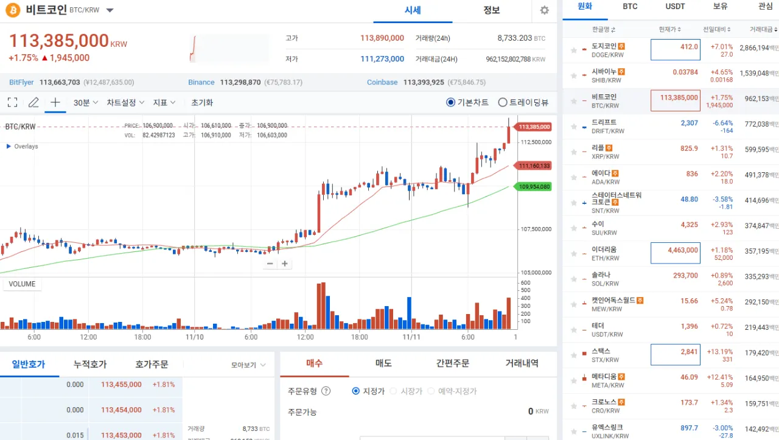
Task: Add Ethereum to favorites with star
Action: click(573, 253)
